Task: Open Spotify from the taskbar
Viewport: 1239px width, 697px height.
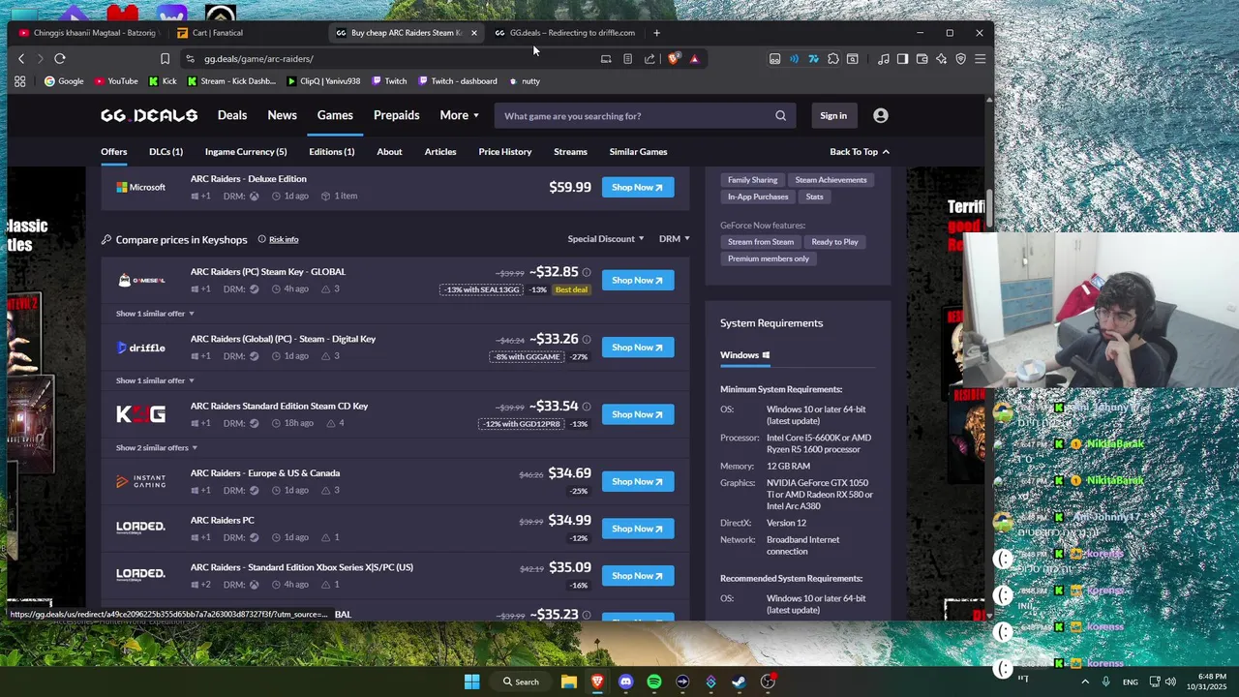Action: pos(654,682)
